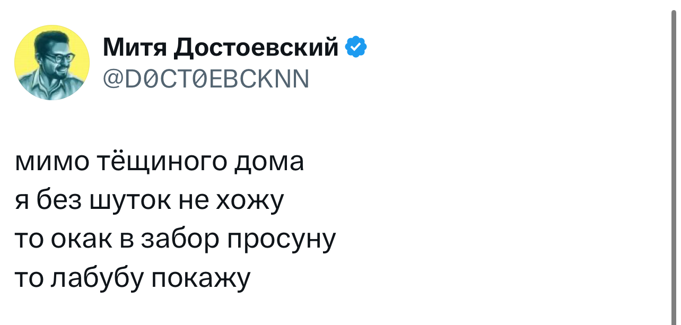Viewport: 681px width, 325px height.
Task: Click the line "то лабубу покажу"
Action: pyautogui.click(x=132, y=279)
